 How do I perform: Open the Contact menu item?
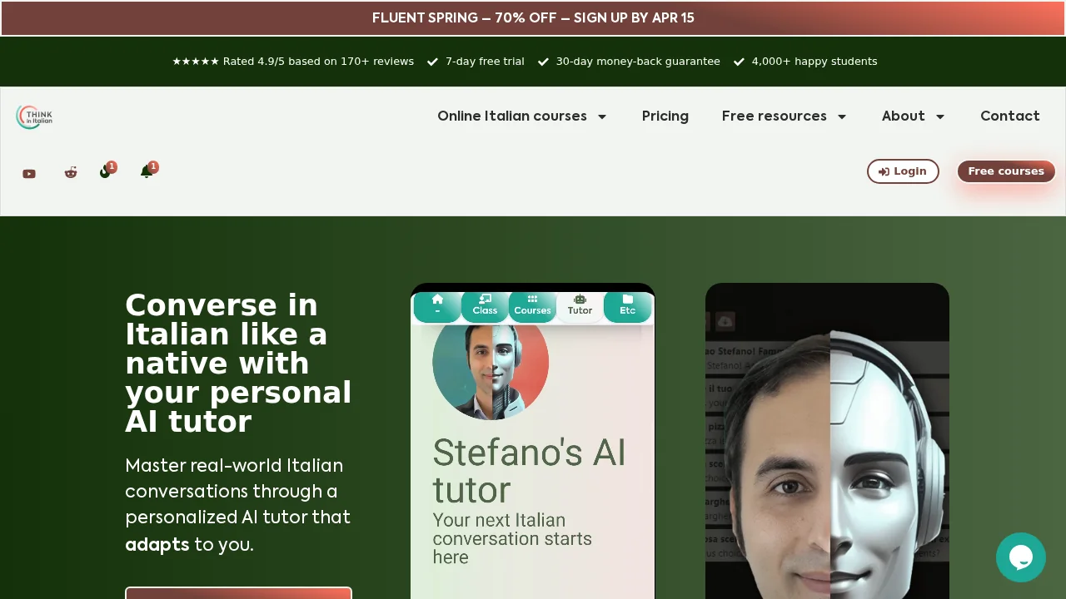(1010, 116)
